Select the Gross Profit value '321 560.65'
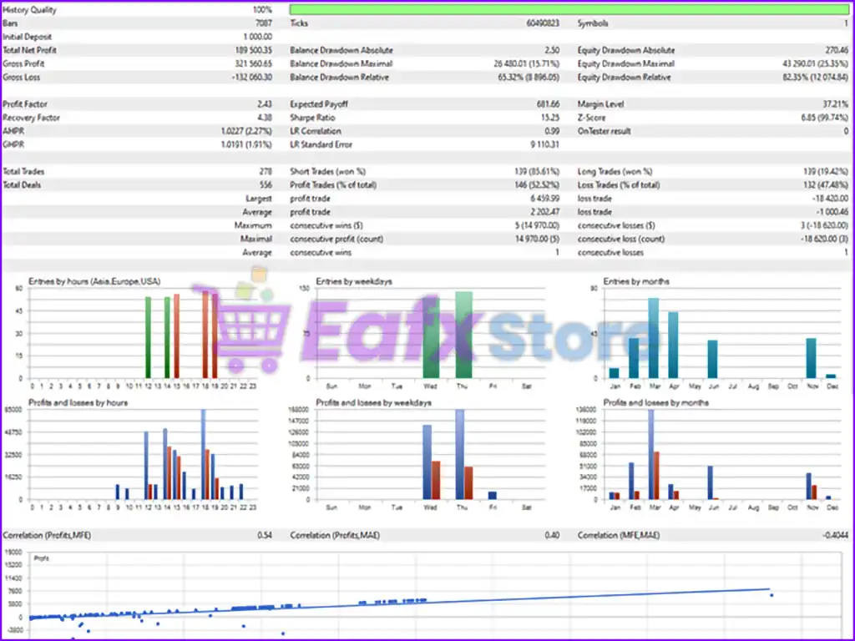 coord(254,63)
